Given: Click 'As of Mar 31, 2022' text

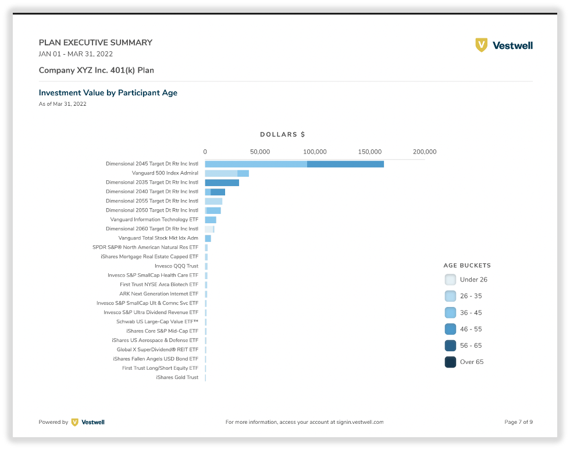Looking at the screenshot, I should point(63,104).
